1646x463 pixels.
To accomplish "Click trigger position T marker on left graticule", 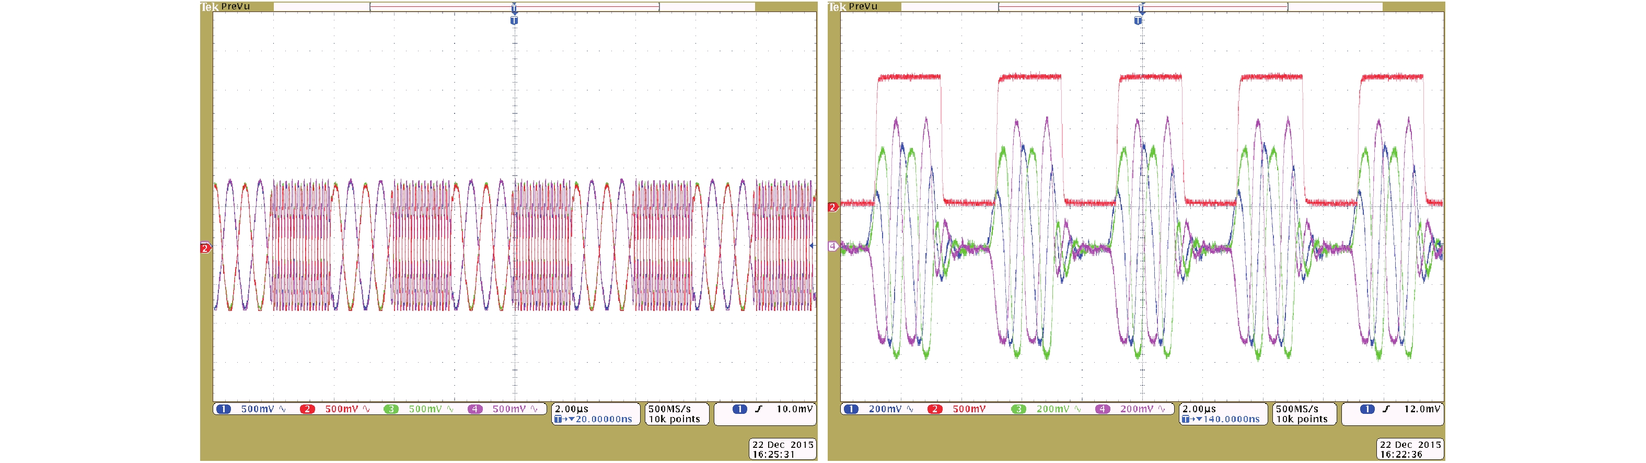I will click(514, 20).
